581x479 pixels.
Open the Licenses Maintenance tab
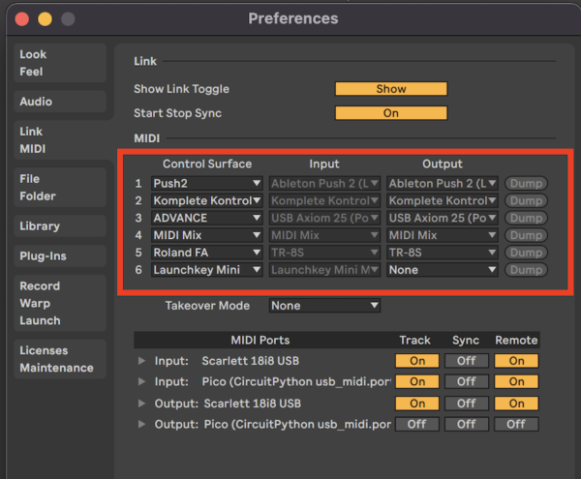tap(60, 359)
